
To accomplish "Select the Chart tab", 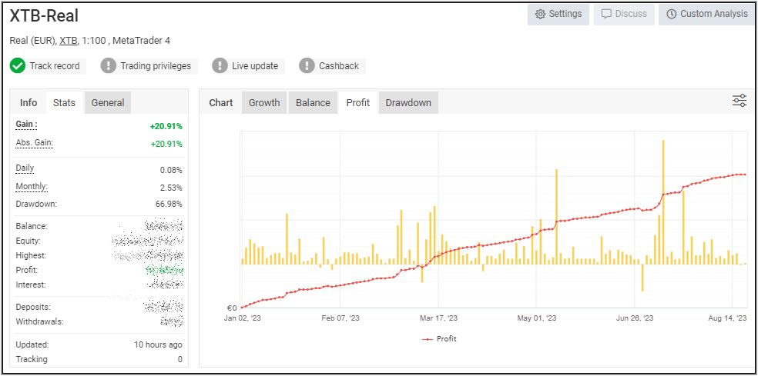I will click(x=221, y=103).
